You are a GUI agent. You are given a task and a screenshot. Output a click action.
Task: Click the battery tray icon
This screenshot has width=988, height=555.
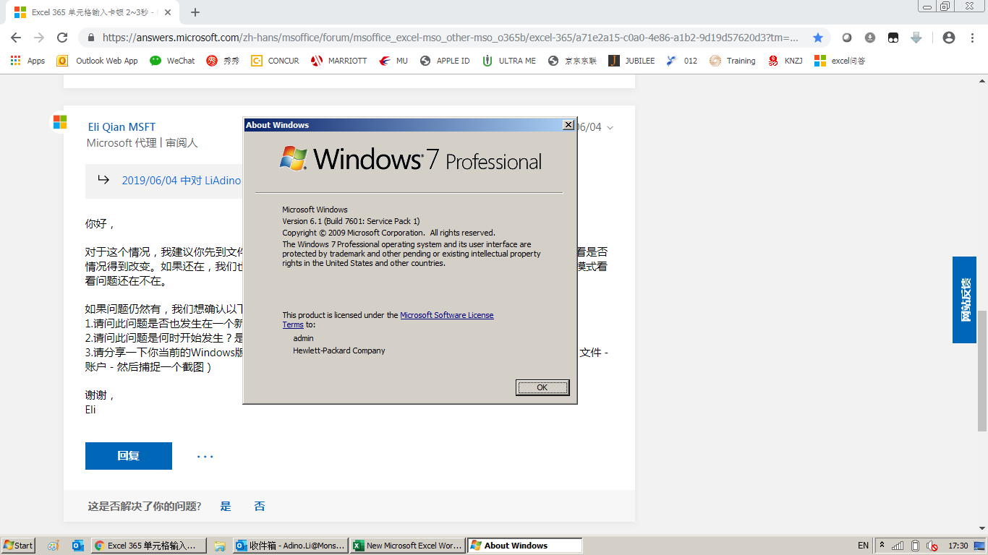(915, 546)
